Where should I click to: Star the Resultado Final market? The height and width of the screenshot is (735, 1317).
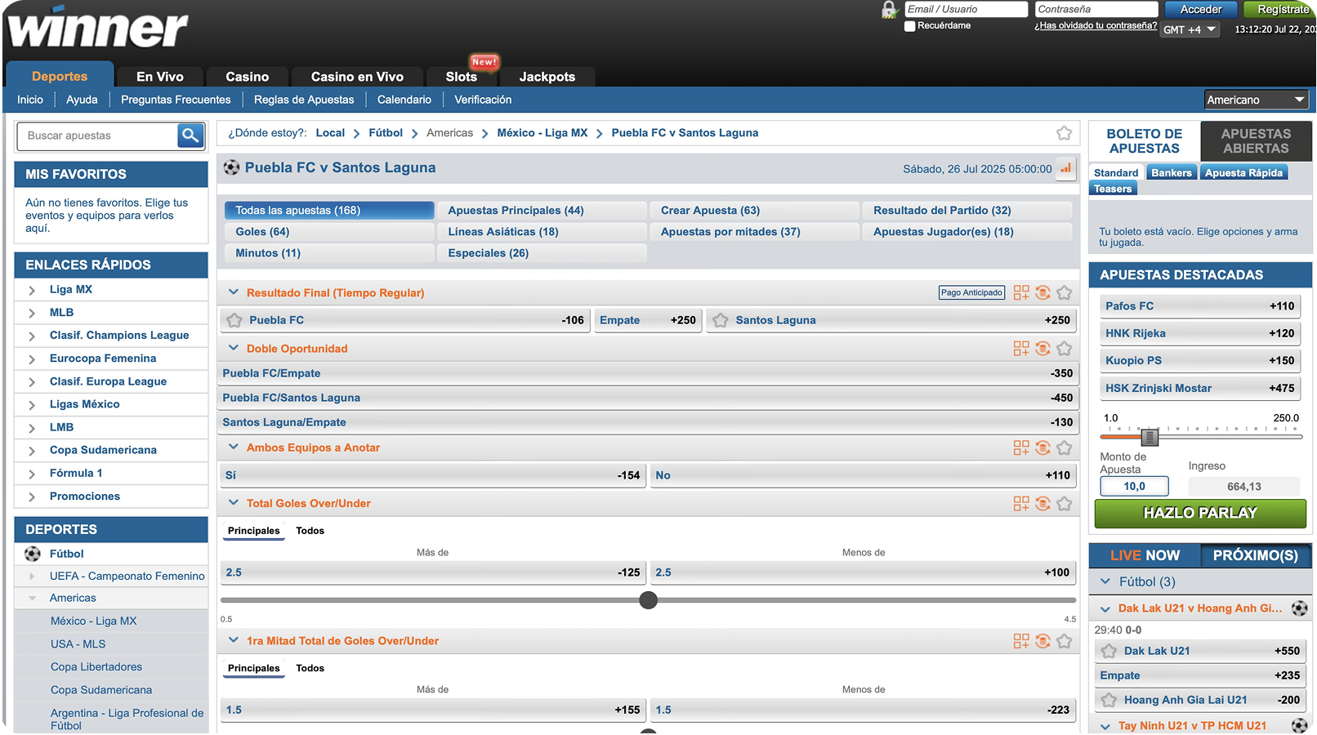[1064, 292]
